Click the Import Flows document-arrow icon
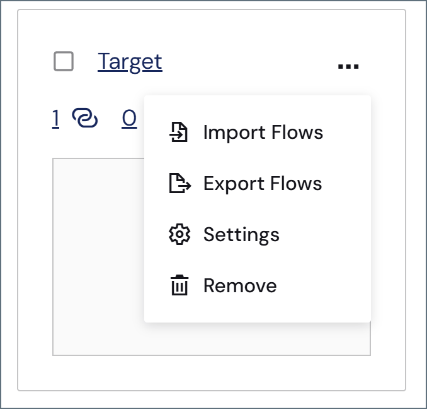Viewport: 427px width, 409px height. [179, 132]
